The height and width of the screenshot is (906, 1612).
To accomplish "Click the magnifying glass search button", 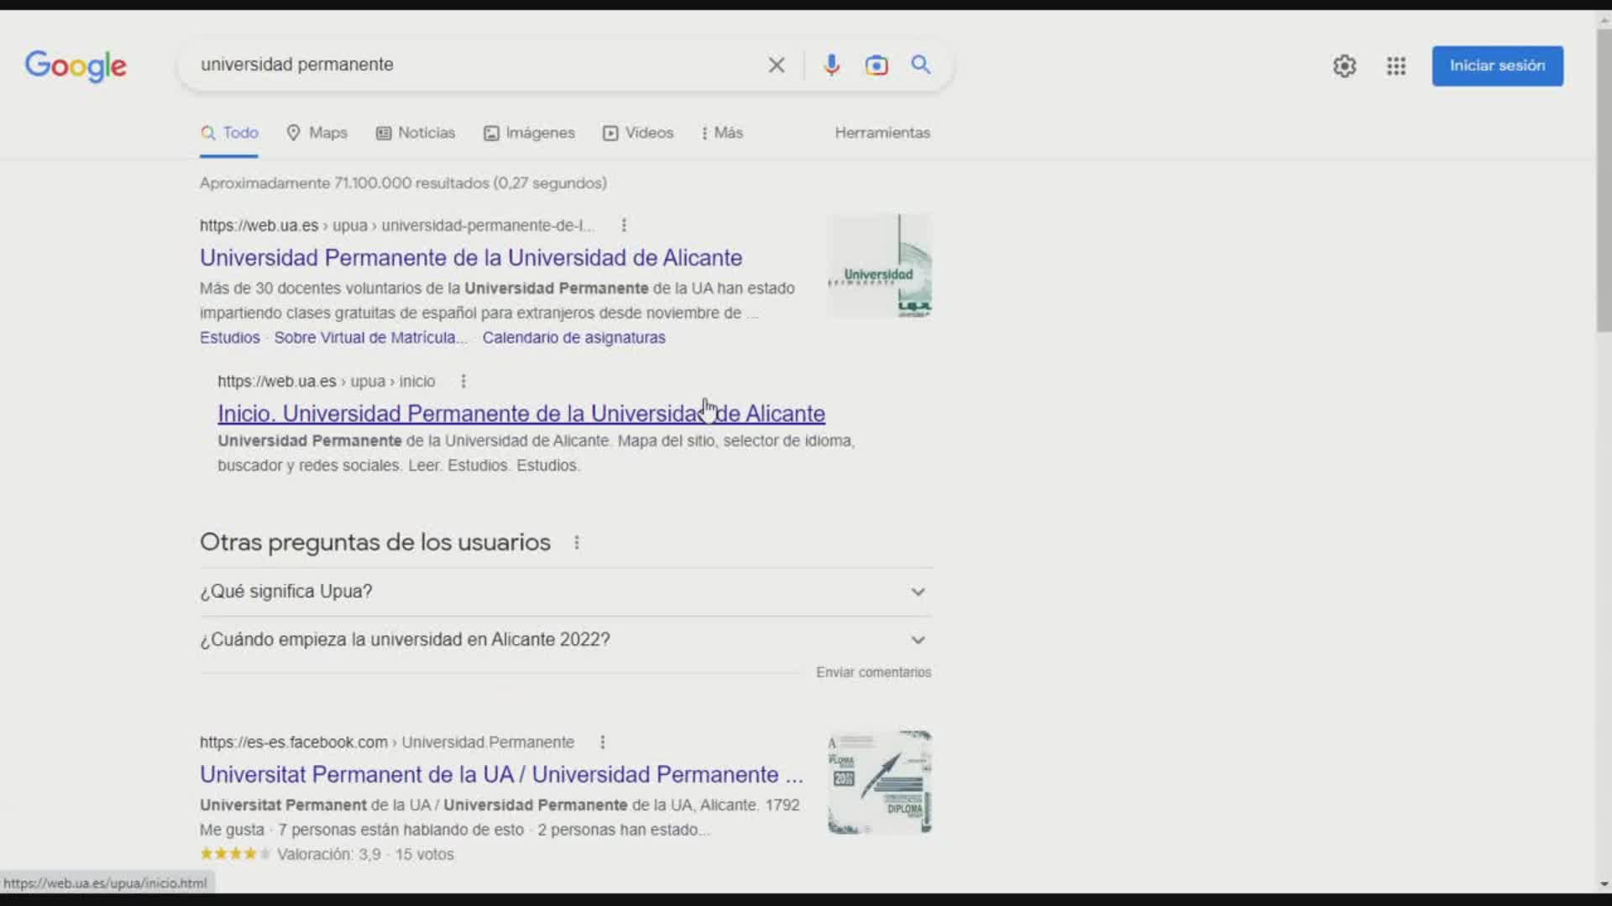I will pyautogui.click(x=921, y=65).
